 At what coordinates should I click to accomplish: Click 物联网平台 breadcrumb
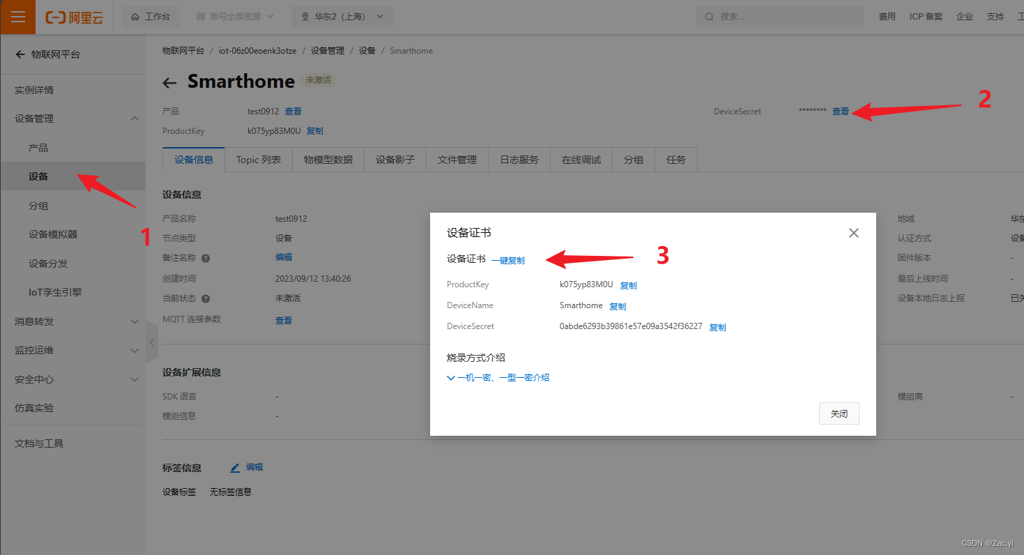183,51
